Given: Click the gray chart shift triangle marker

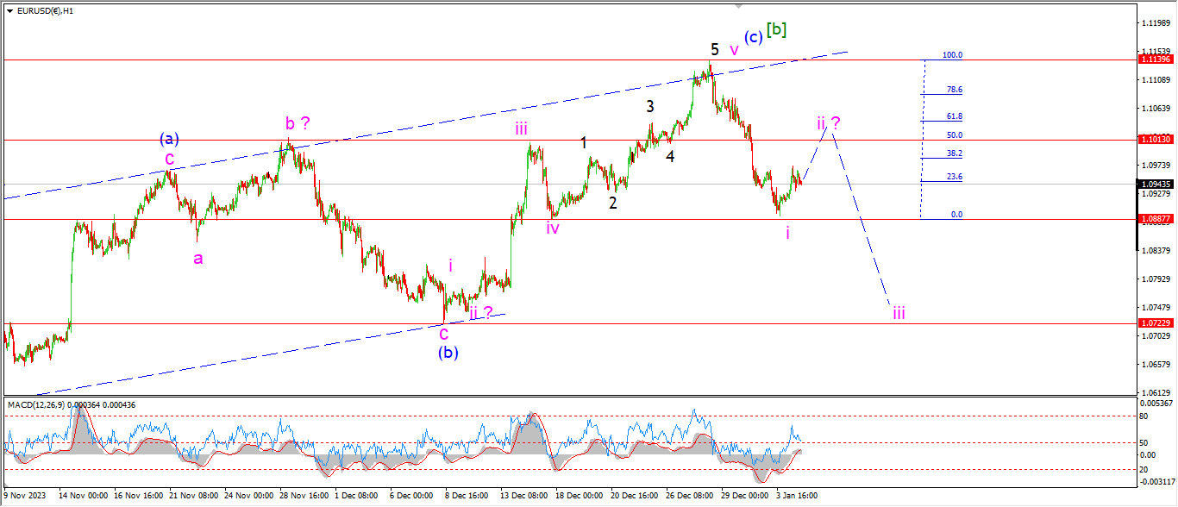Looking at the screenshot, I should (x=738, y=6).
